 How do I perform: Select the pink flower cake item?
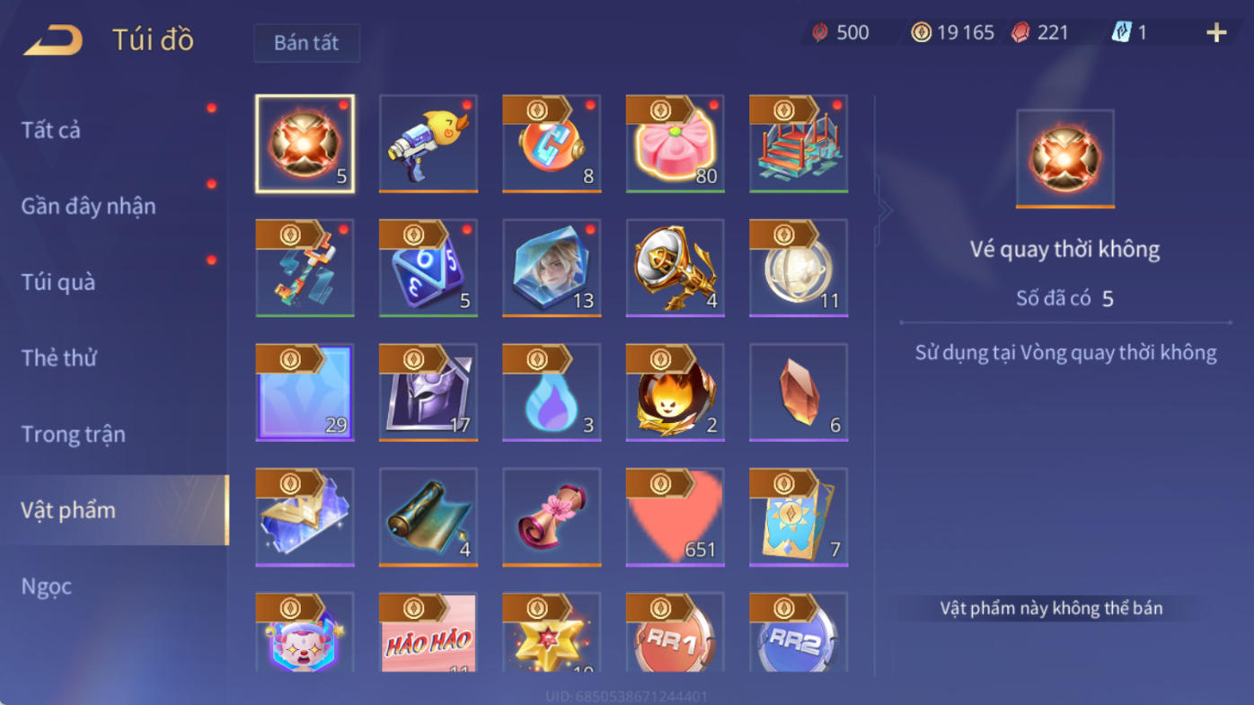point(676,144)
